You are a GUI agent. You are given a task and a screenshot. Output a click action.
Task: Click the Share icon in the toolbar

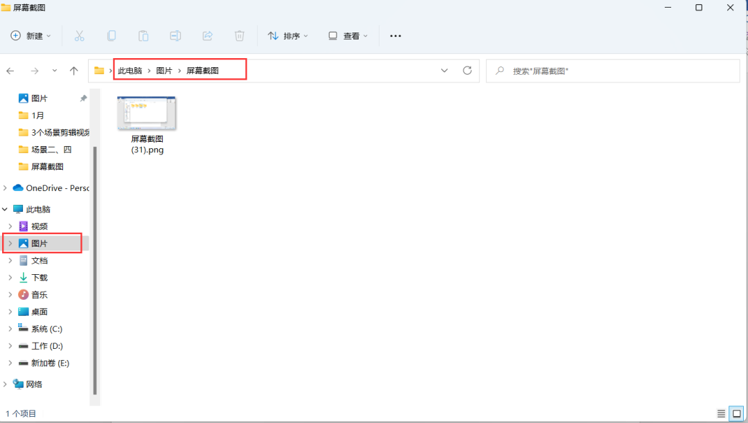207,35
